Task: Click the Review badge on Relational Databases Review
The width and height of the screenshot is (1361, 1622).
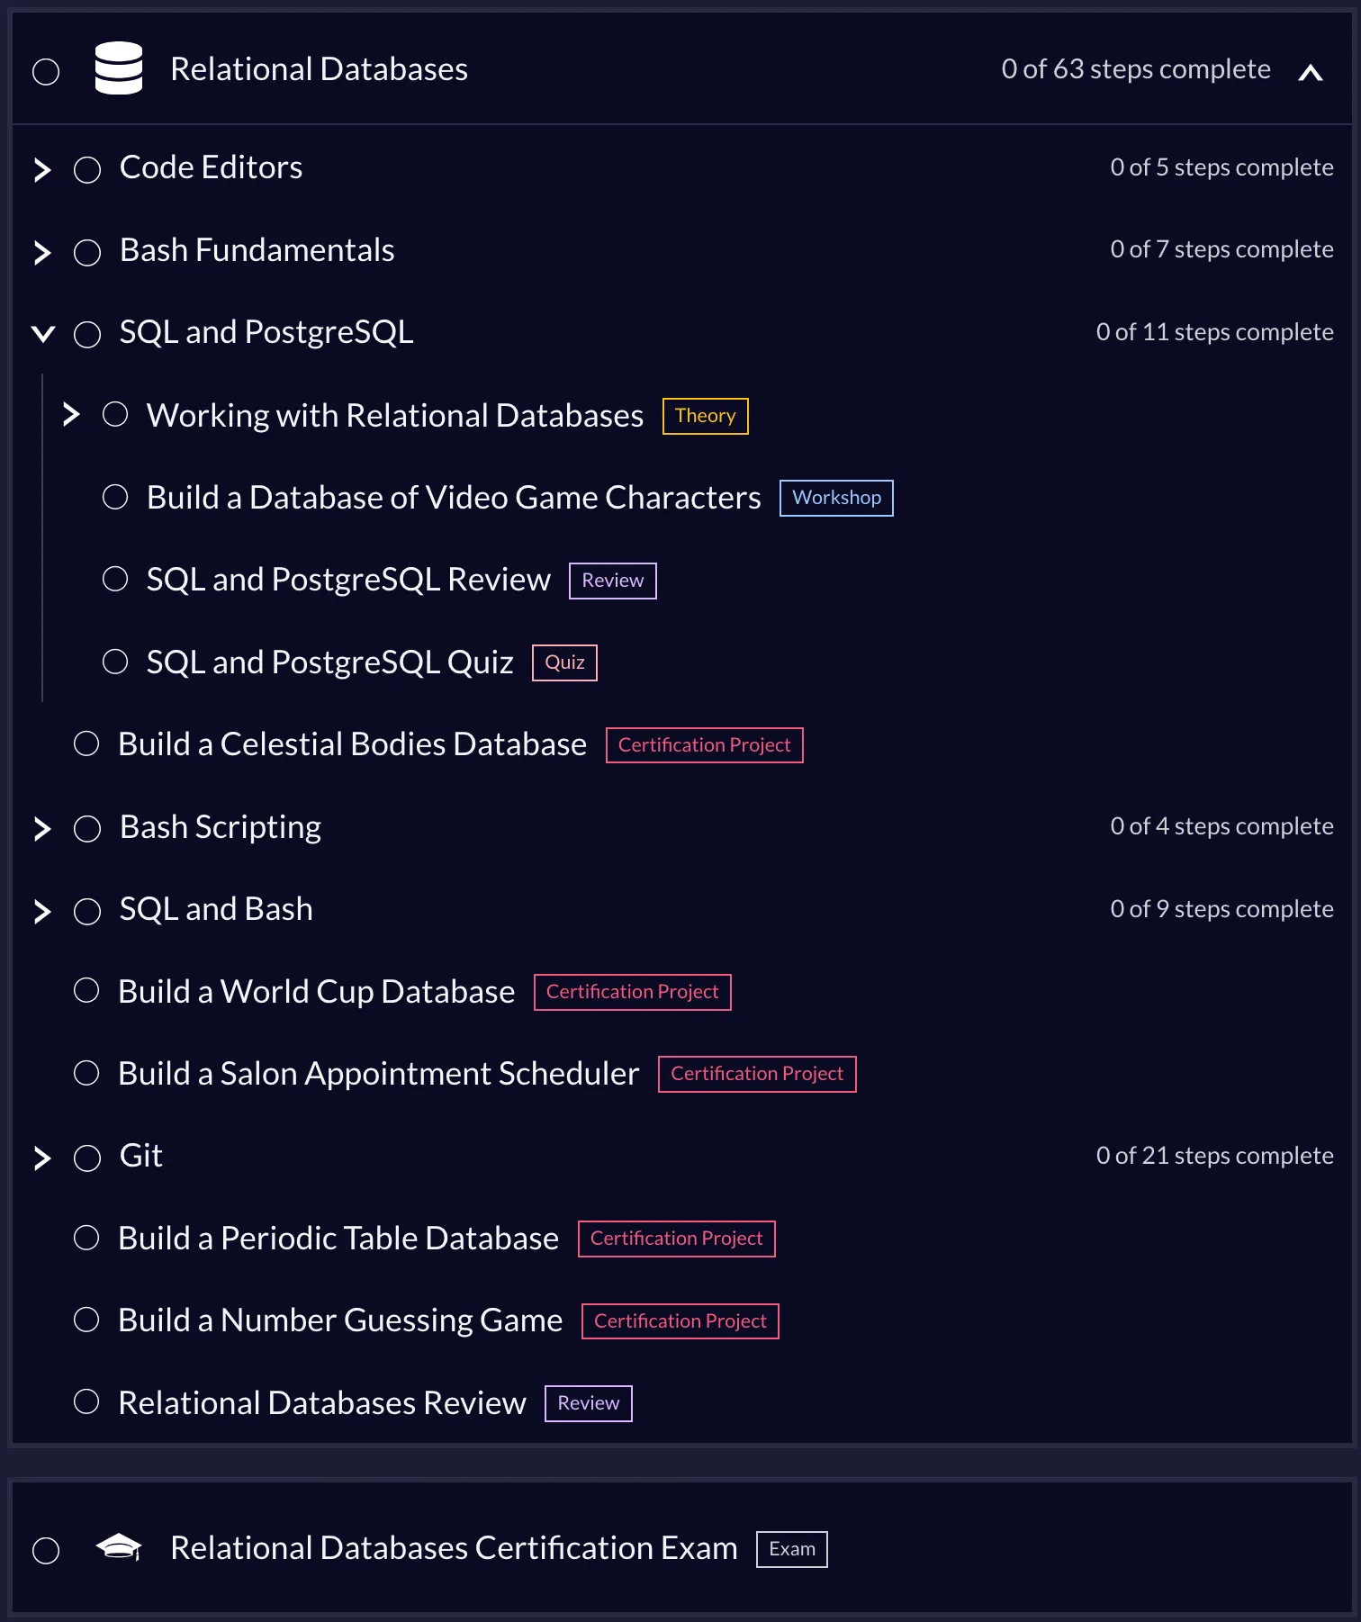Action: click(x=588, y=1403)
